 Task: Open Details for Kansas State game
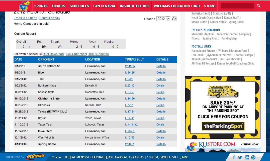[160, 92]
